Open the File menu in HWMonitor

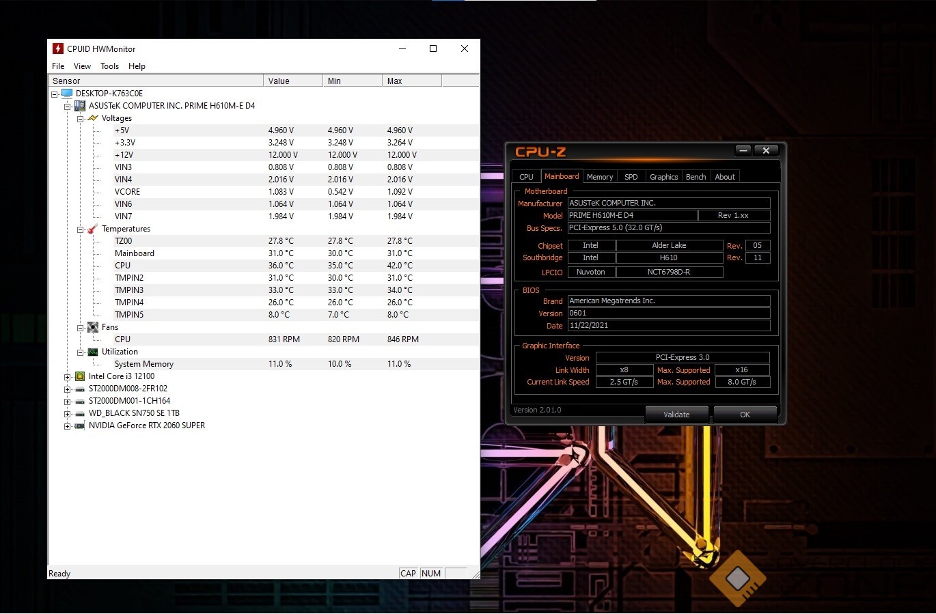[58, 66]
